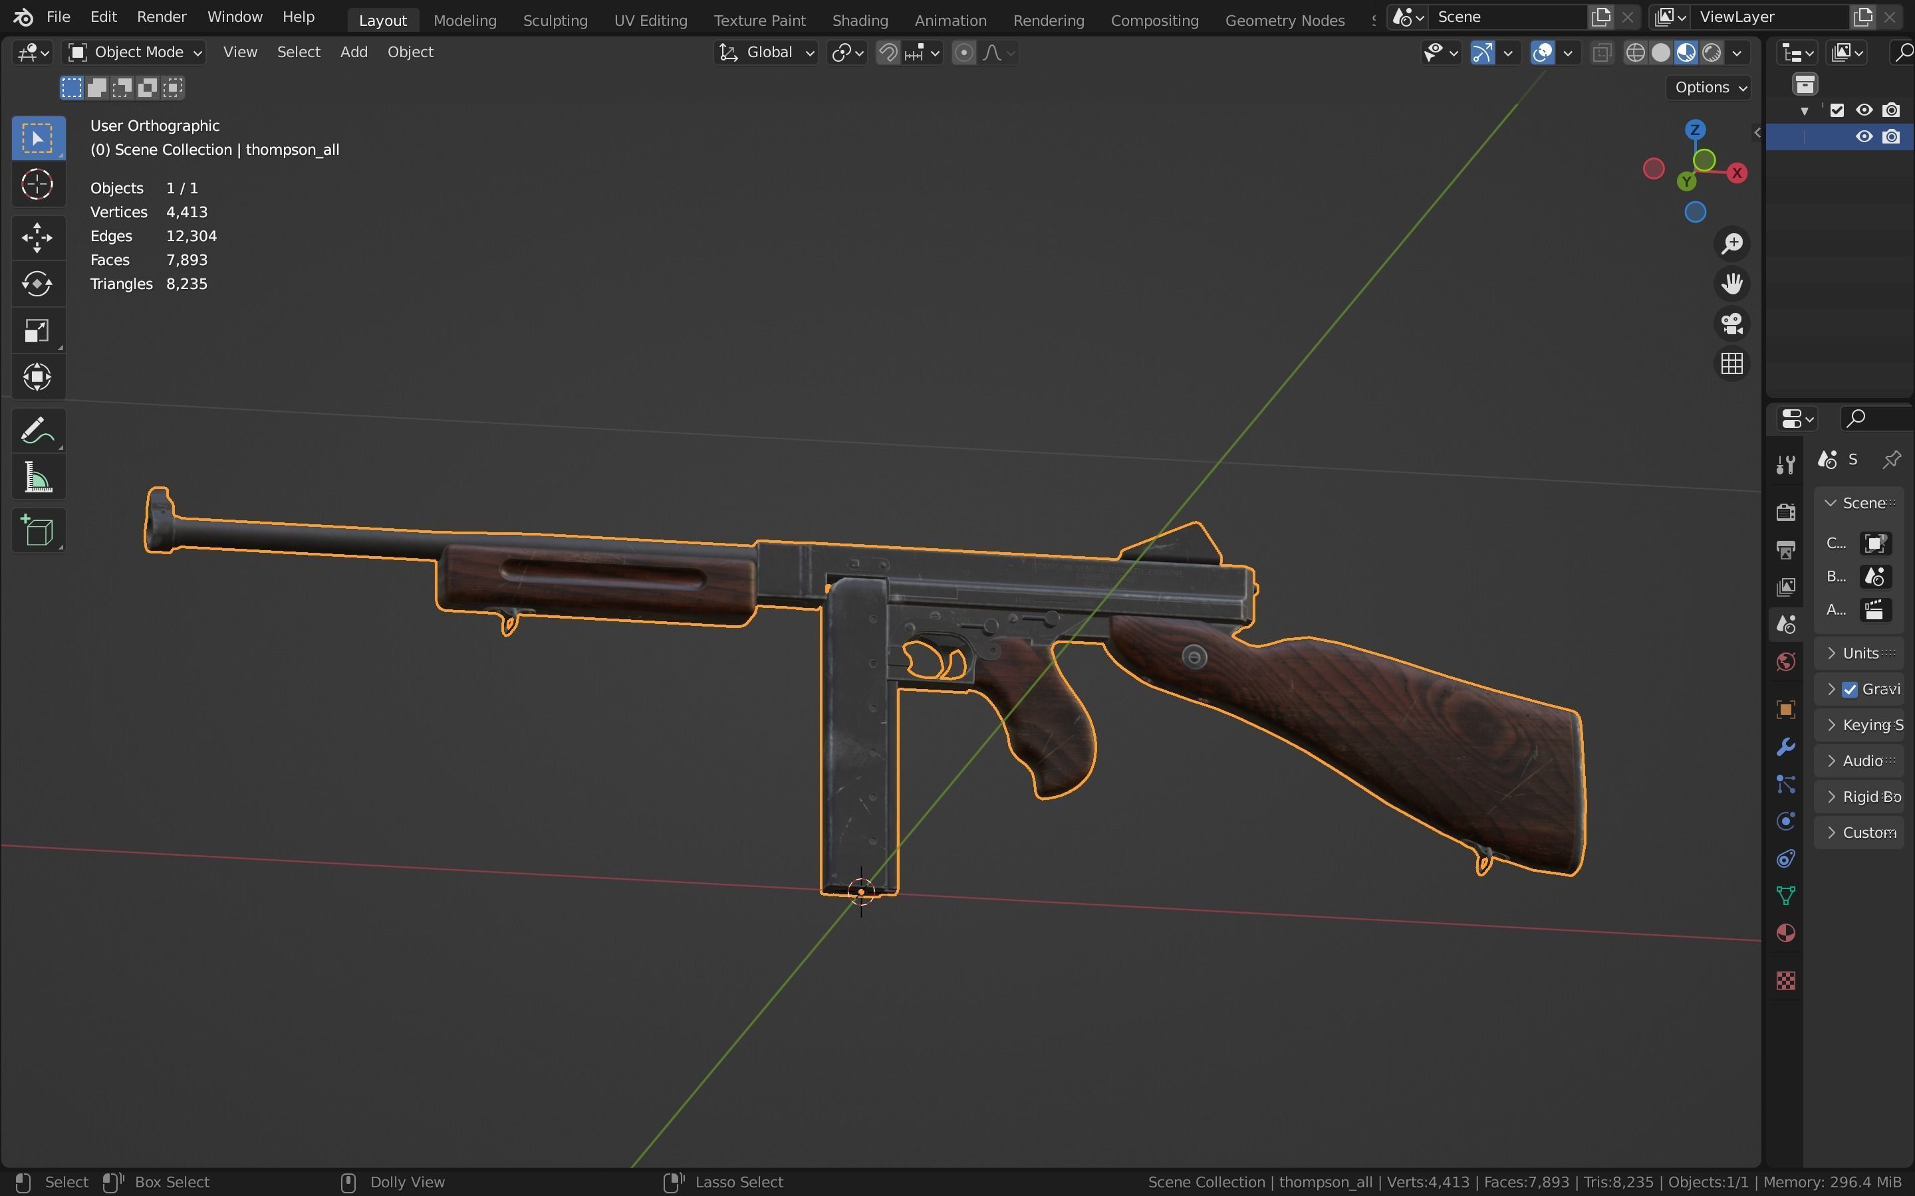
Task: Select the Annotate pencil tool
Action: point(37,431)
